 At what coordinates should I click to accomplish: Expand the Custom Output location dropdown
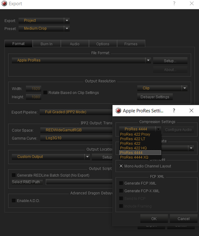pos(87,157)
